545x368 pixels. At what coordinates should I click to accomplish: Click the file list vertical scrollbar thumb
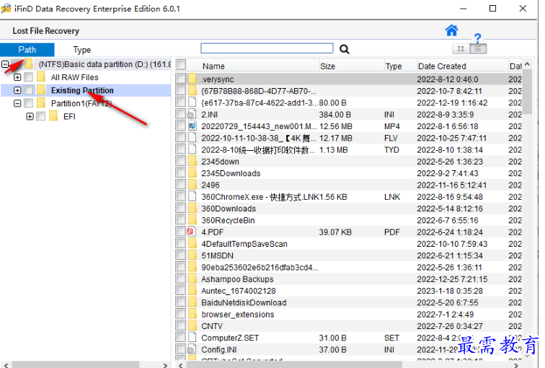(528, 92)
